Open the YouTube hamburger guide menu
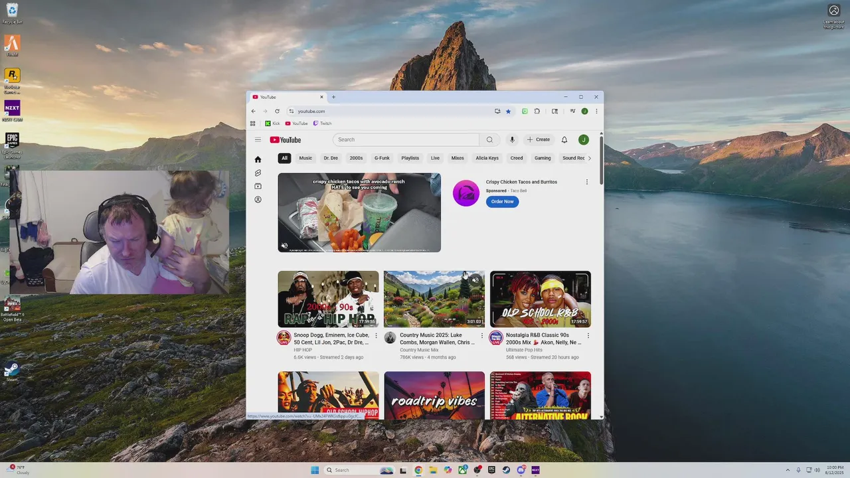 (x=258, y=139)
